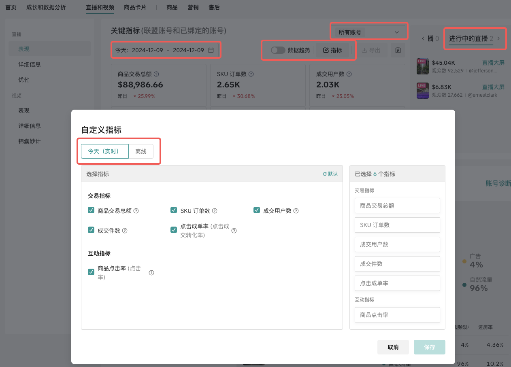Reset metrics with the 默认 link
This screenshot has height=367, width=511.
330,174
